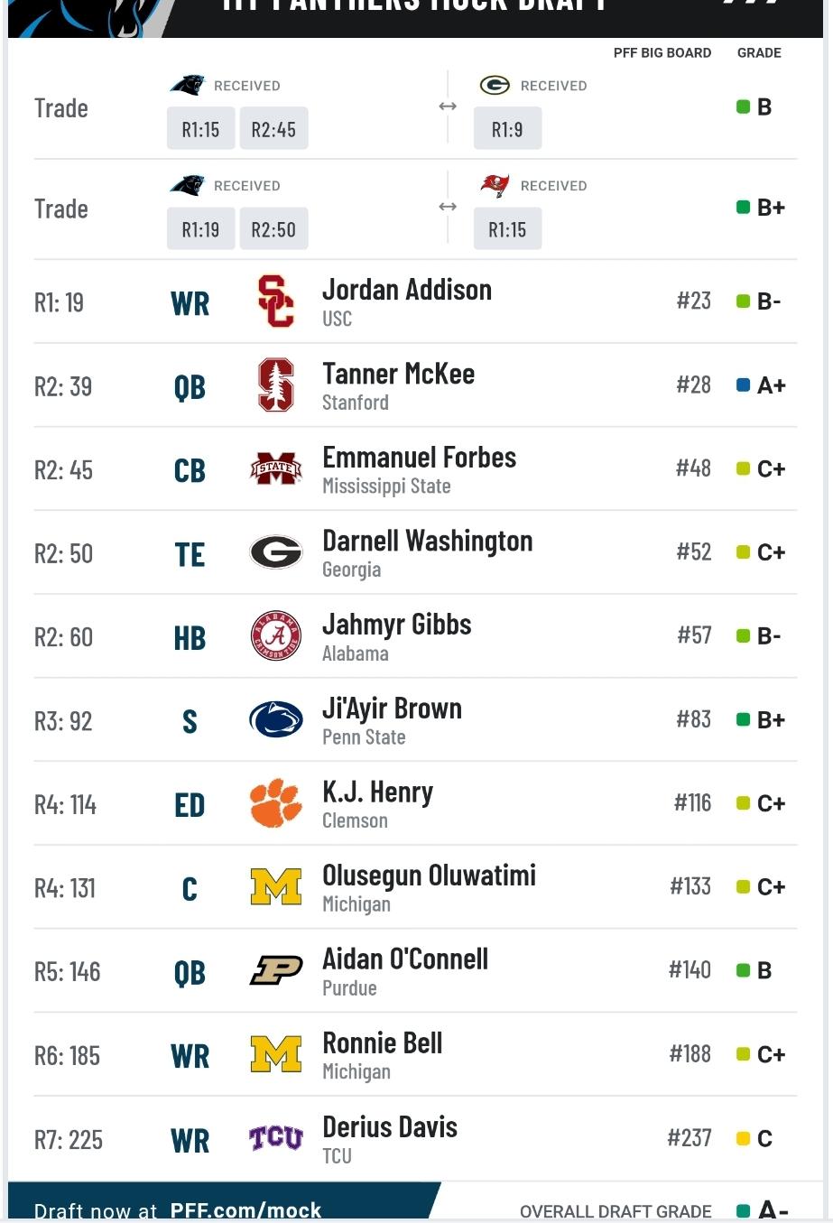Click the TCU logo

click(x=275, y=1138)
